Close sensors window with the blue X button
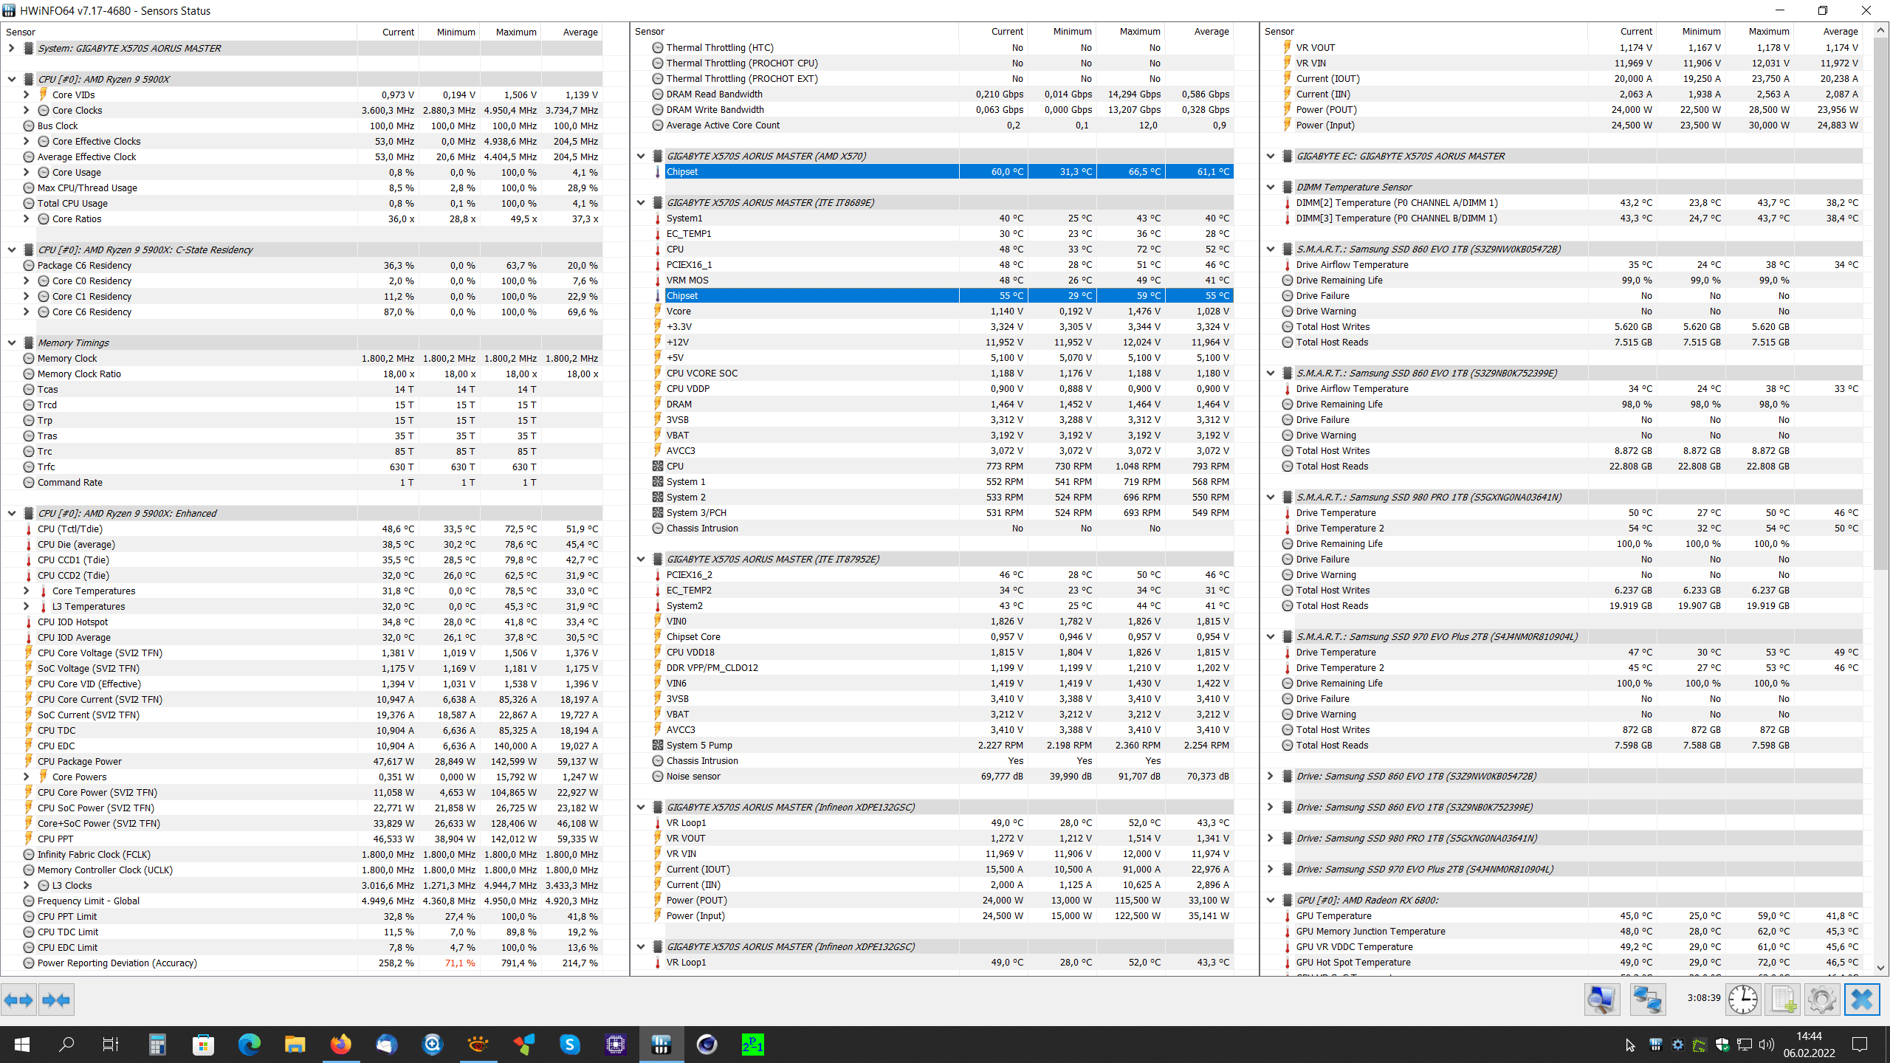The image size is (1890, 1063). point(1862,1000)
